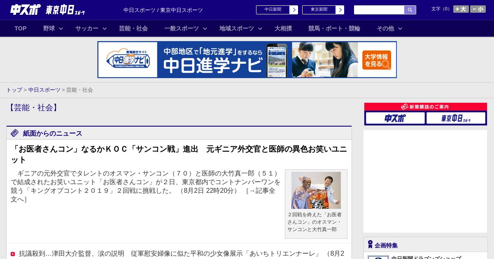
Task: Open 野球 navigation menu
Action: tap(49, 28)
